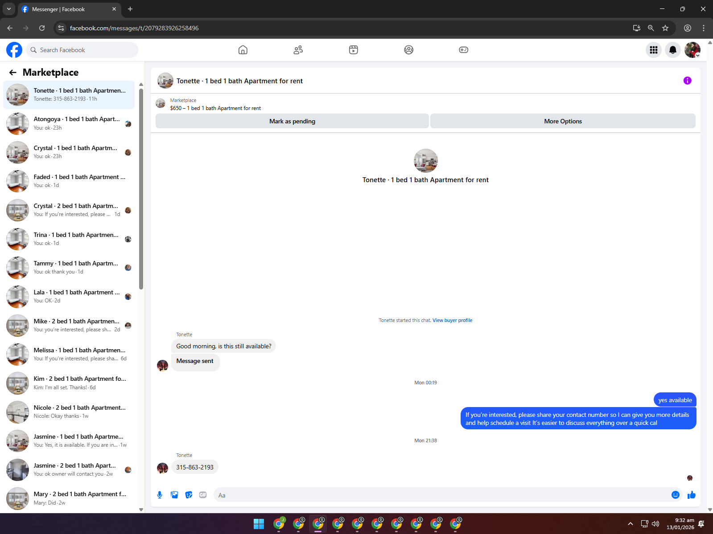Click chat list scroll-down arrow
The height and width of the screenshot is (534, 713).
tap(141, 510)
